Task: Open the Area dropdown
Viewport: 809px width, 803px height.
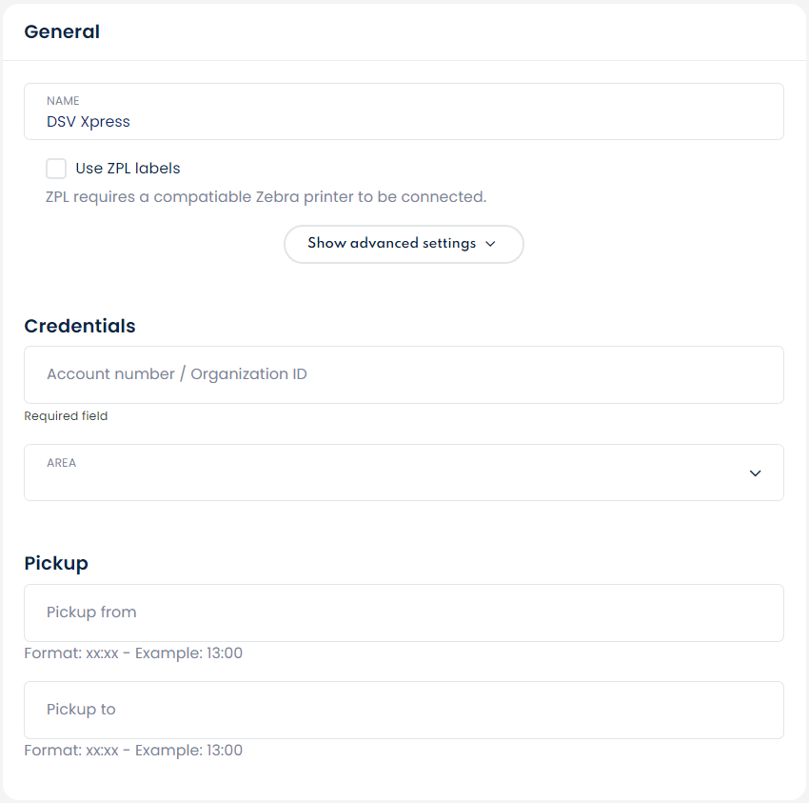Action: (404, 472)
